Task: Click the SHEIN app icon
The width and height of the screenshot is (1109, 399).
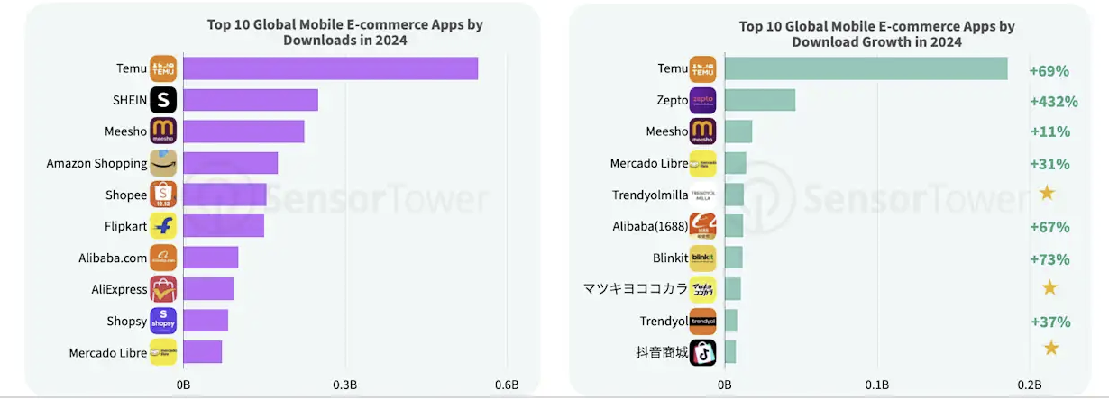Action: pos(163,100)
